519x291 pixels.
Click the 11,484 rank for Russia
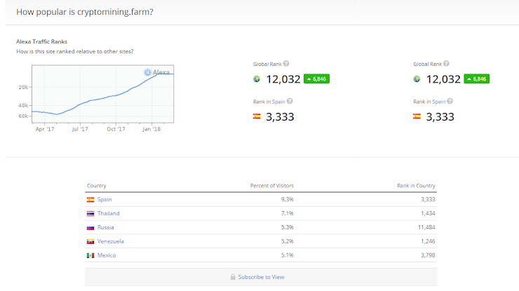(426, 227)
